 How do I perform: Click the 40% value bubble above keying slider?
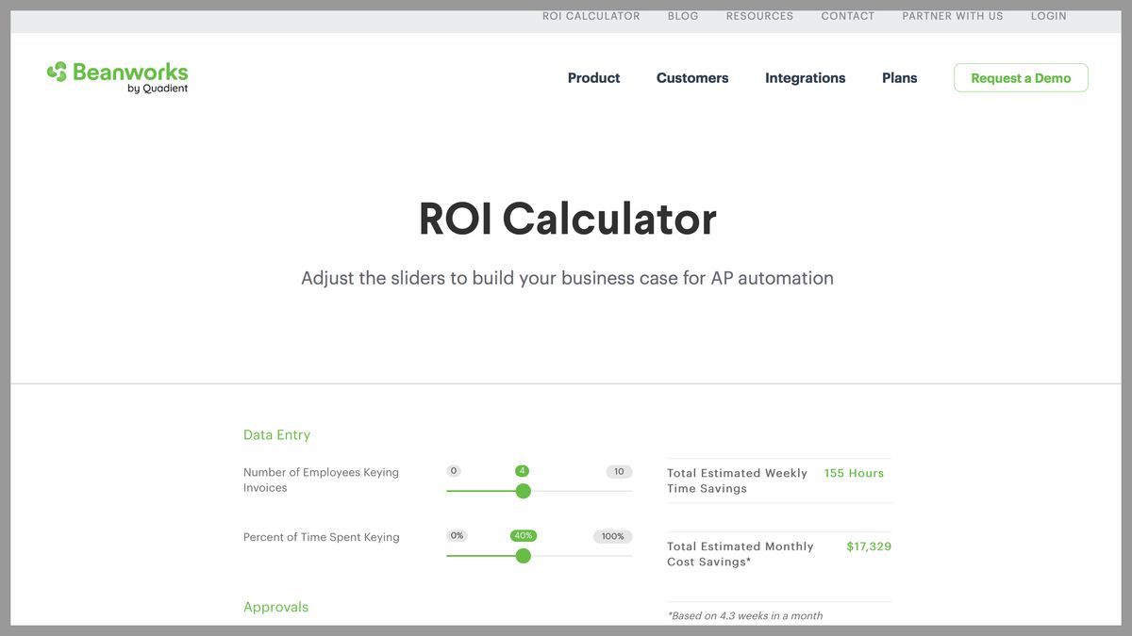(524, 536)
